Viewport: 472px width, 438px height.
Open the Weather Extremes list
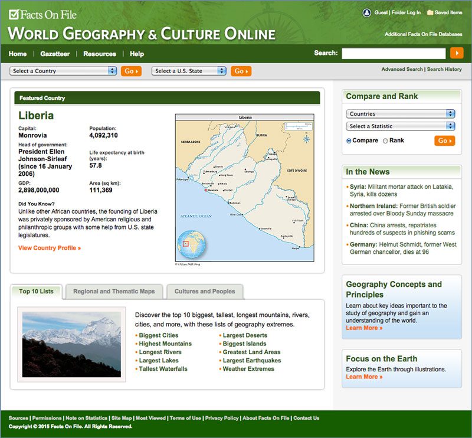click(x=248, y=369)
